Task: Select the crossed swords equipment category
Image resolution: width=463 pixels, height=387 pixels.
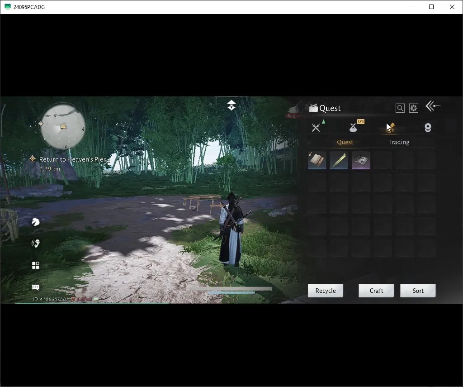Action: (316, 128)
